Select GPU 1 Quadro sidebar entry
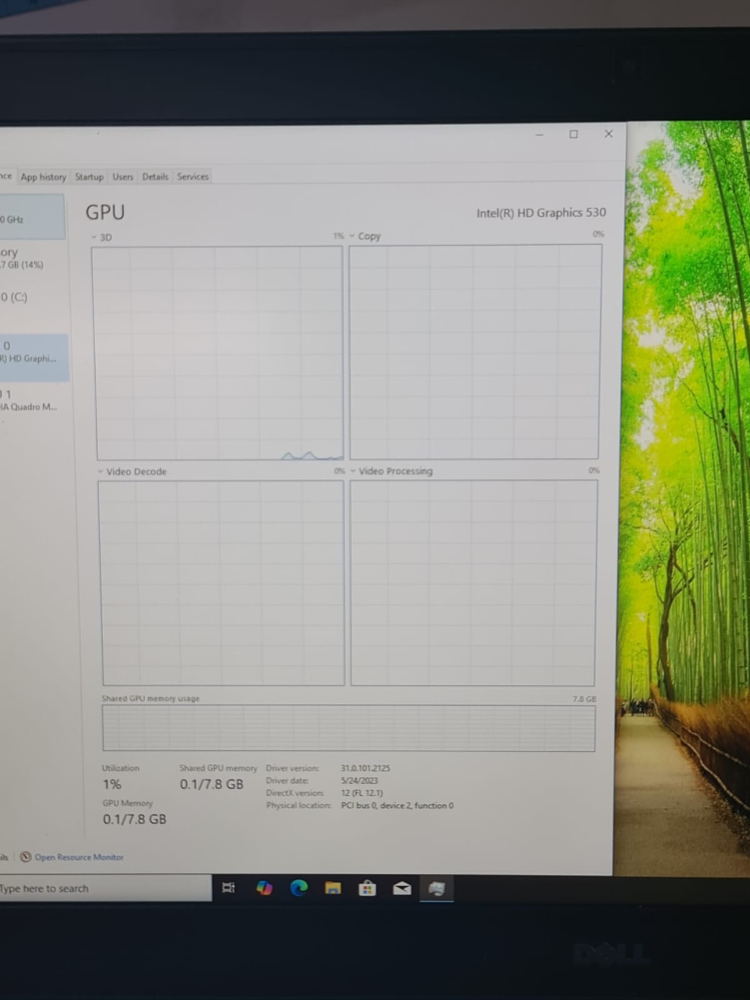The width and height of the screenshot is (750, 1000). 34,400
